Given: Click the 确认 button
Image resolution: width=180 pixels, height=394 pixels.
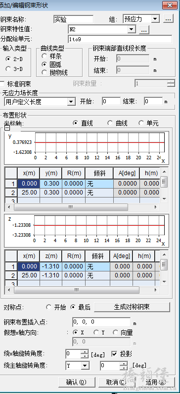Looking at the screenshot, I should coord(76,382).
